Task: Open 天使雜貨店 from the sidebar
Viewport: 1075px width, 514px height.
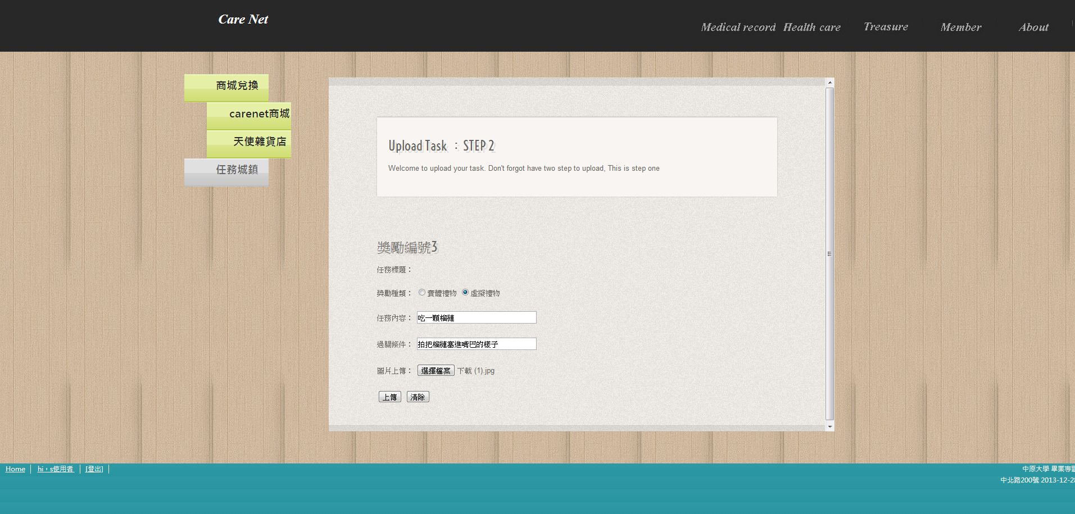Action: click(249, 143)
